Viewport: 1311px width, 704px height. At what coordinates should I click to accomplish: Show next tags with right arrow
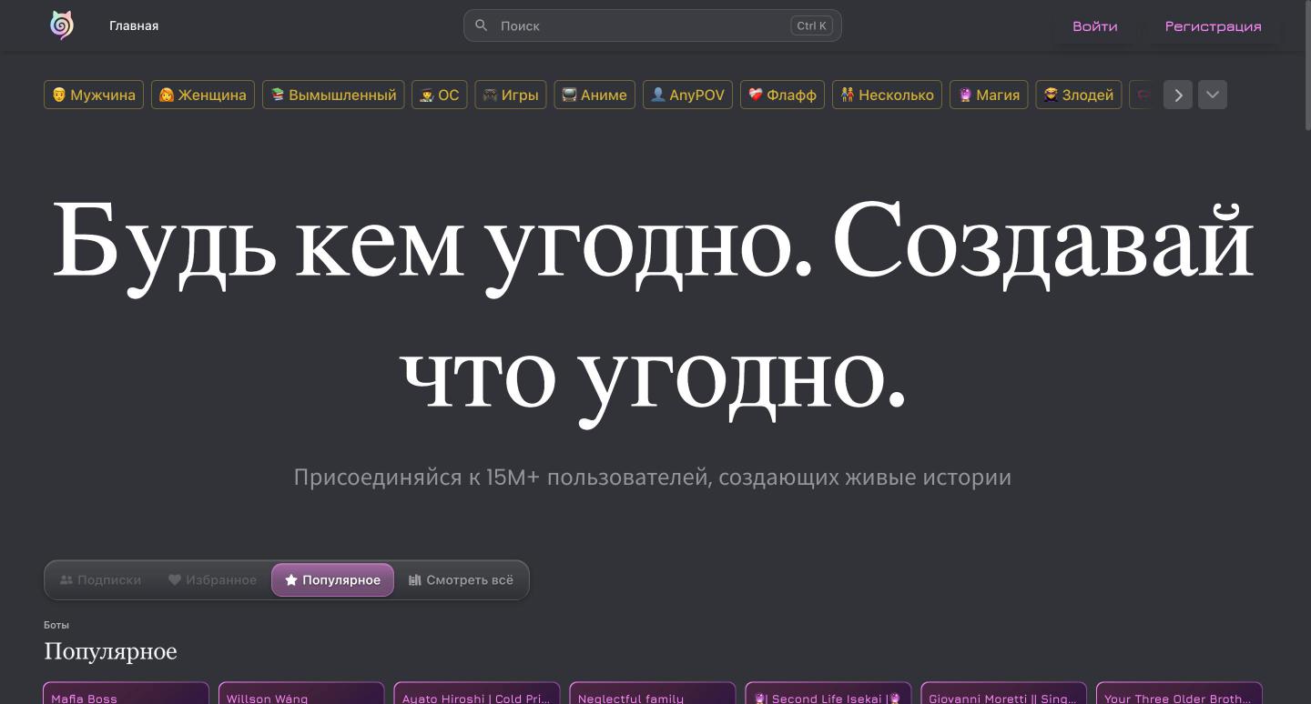[1178, 95]
